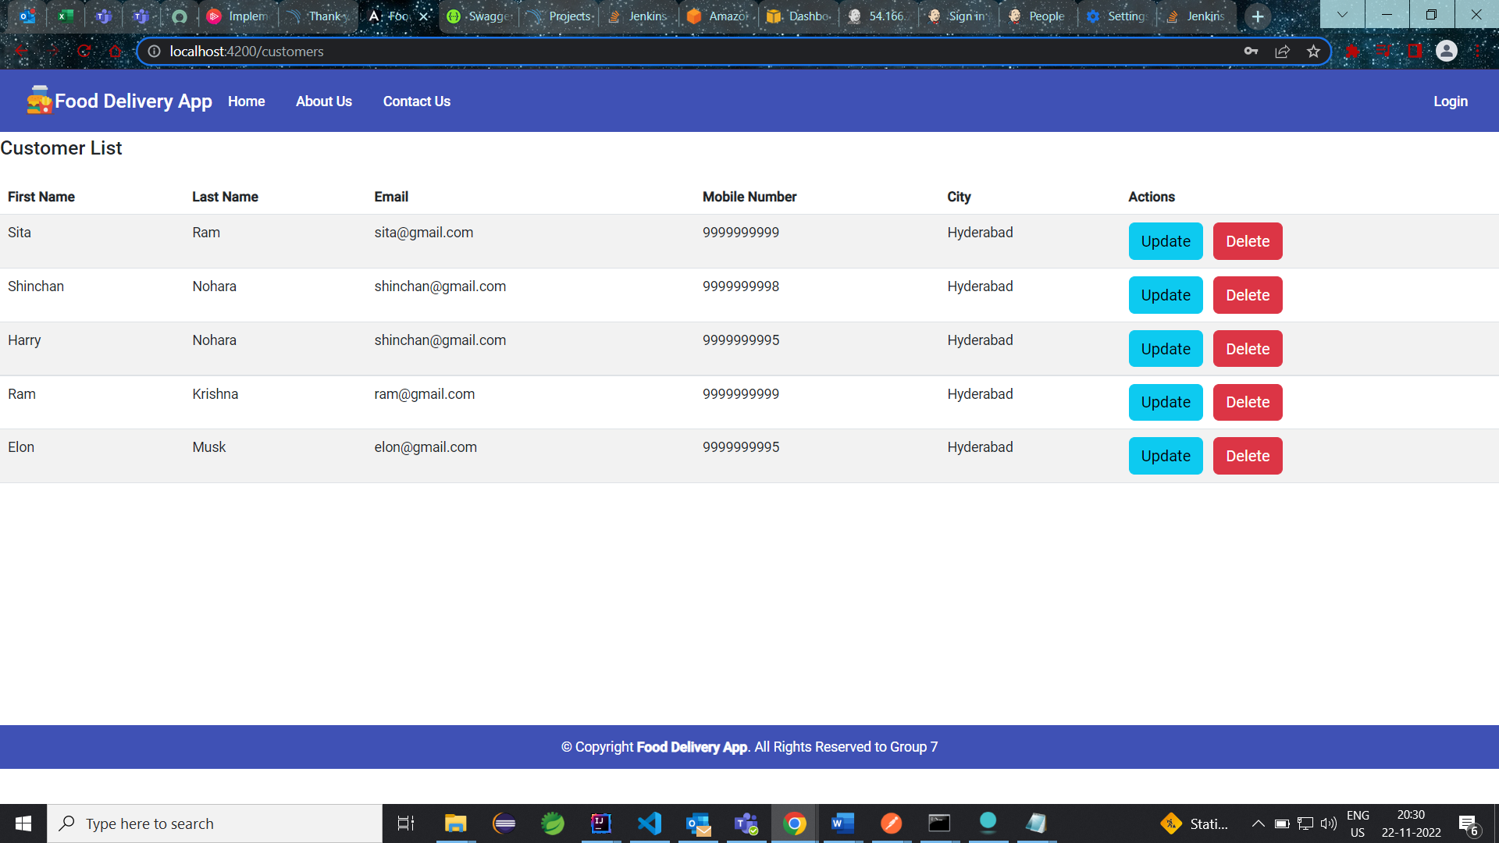
Task: Delete the customer Sita Ram
Action: [x=1247, y=241]
